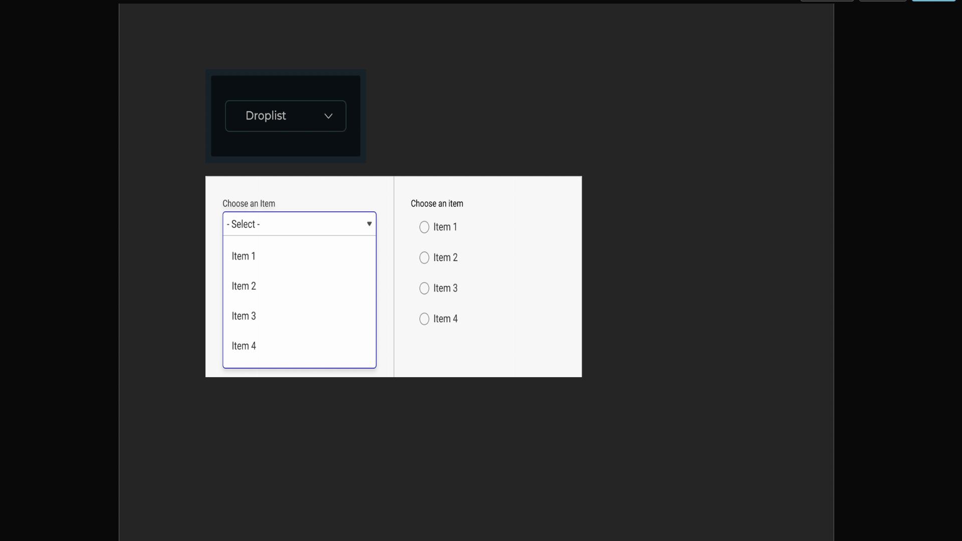The height and width of the screenshot is (541, 962).
Task: Click the 'Choose an item' radio group label
Action: (x=437, y=203)
